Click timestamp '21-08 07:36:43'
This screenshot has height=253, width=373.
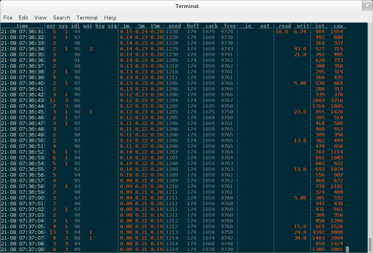[22, 100]
